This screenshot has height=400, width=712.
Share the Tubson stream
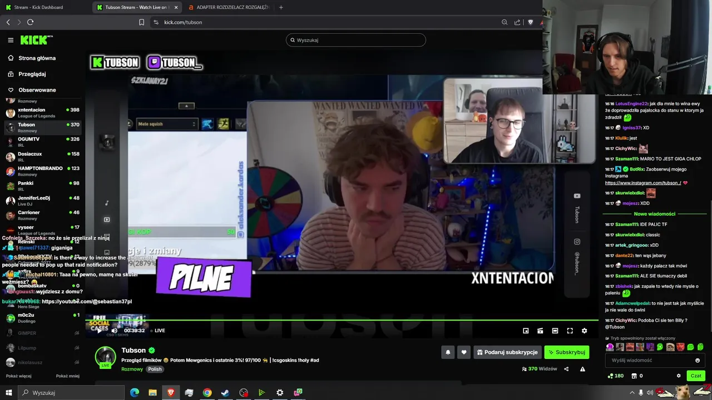coord(566,369)
